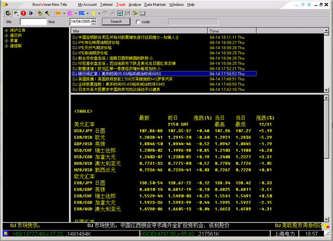
Task: Expand the 深沪公告 tree node
Action: (x=6, y=30)
